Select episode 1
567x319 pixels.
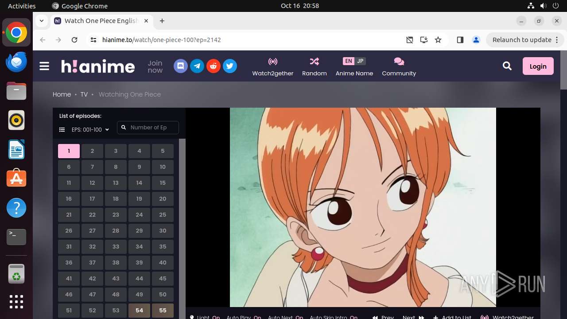(69, 151)
